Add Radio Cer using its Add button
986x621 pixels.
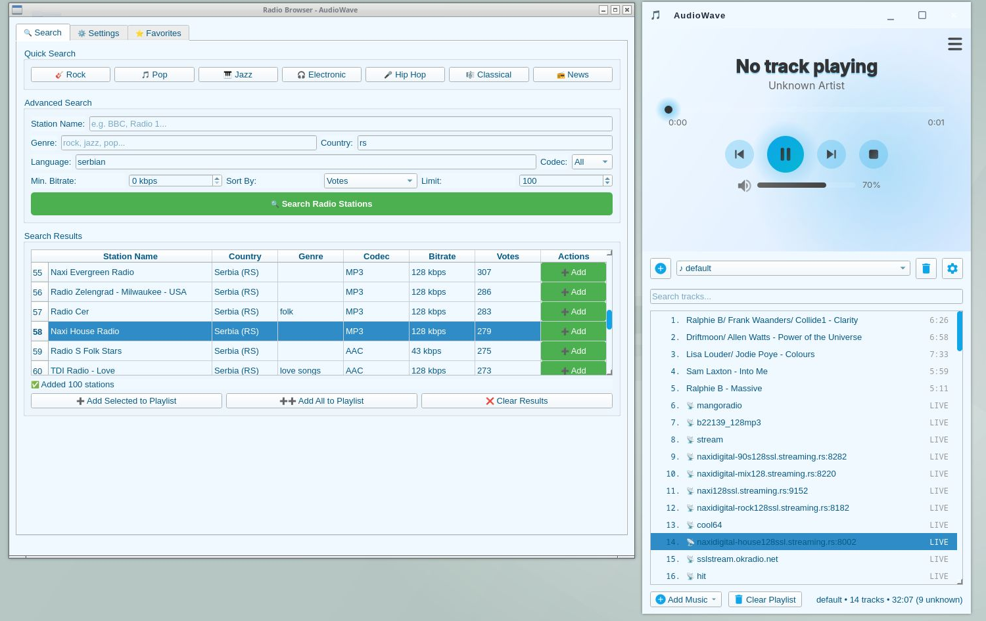point(573,312)
